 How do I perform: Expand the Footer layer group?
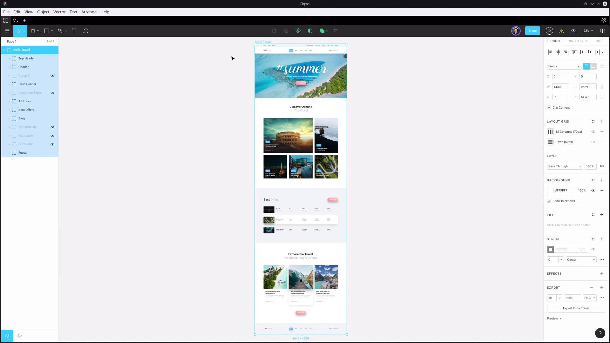pyautogui.click(x=9, y=152)
